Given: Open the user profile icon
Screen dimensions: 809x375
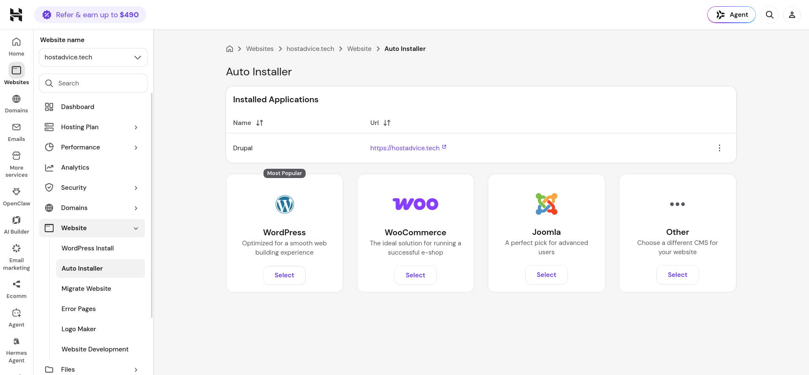Looking at the screenshot, I should coord(792,15).
